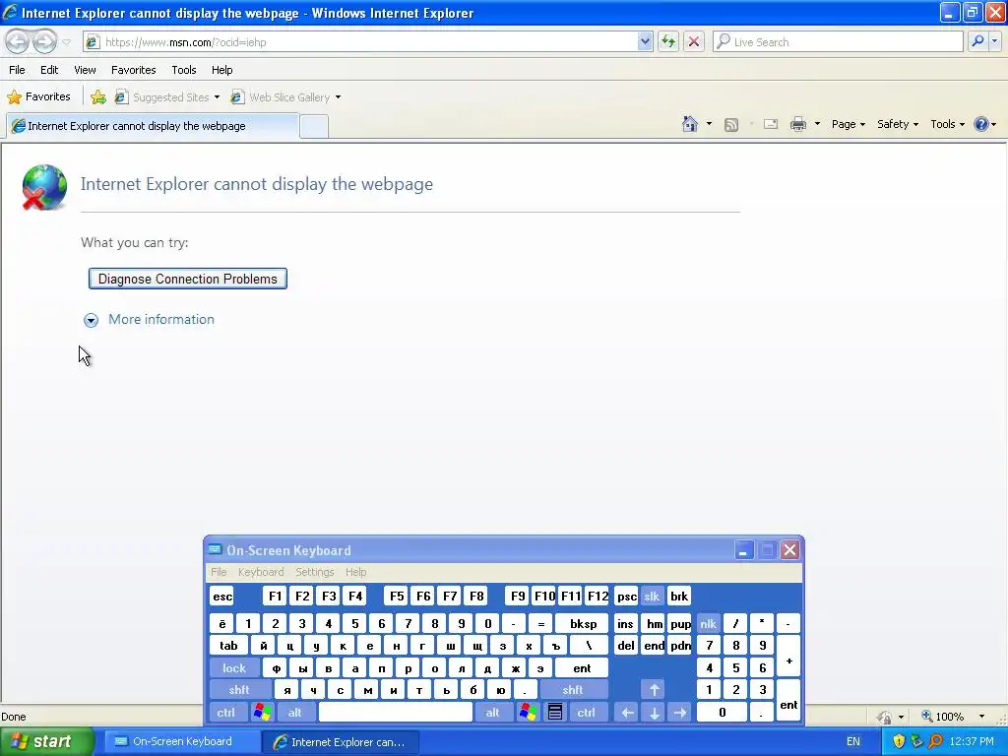Click the Home icon in command bar
Viewport: 1008px width, 756px height.
click(x=690, y=124)
